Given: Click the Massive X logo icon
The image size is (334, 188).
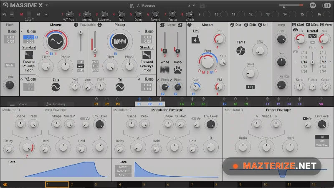Looking at the screenshot, I should (5, 5).
